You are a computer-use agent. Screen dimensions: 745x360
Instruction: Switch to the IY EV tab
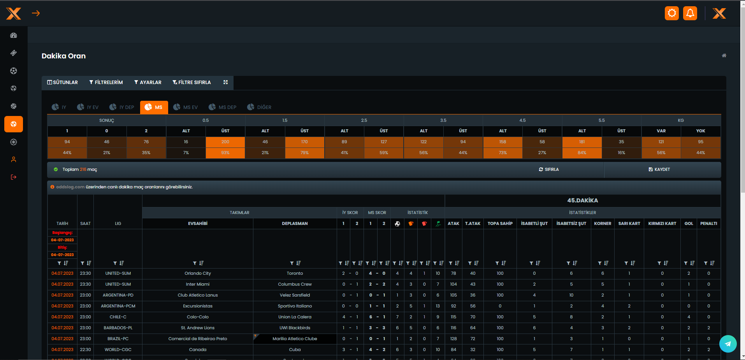pos(88,107)
